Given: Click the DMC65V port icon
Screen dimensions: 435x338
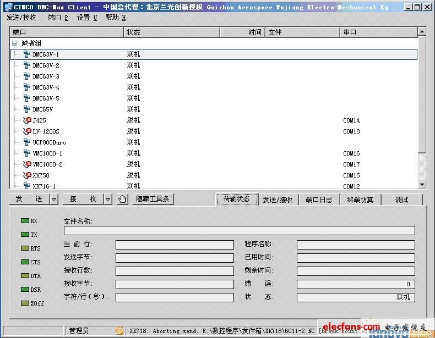Looking at the screenshot, I should click(26, 109).
